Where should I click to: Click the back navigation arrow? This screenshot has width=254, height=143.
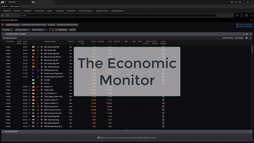tap(12, 15)
